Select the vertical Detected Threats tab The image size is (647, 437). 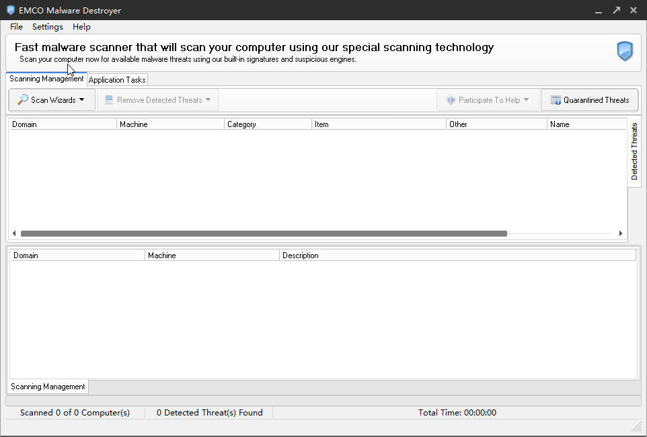coord(634,151)
